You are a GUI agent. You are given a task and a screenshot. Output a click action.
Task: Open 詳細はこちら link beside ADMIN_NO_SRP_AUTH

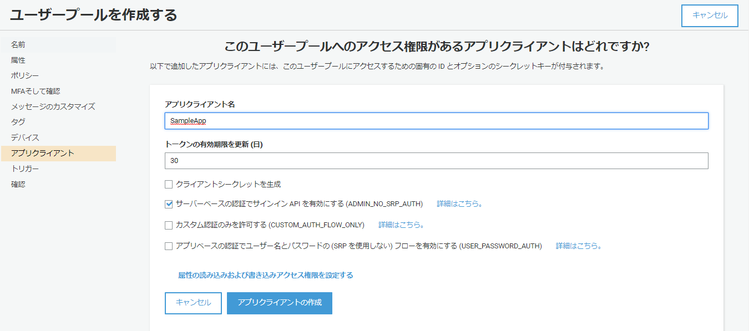[459, 204]
